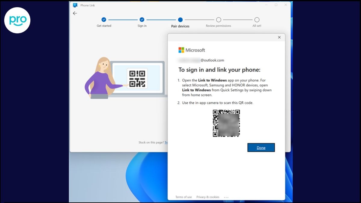Click the Done button
361x203 pixels.
[261, 147]
